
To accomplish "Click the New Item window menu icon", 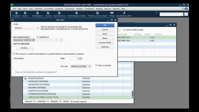I will click(13, 20).
